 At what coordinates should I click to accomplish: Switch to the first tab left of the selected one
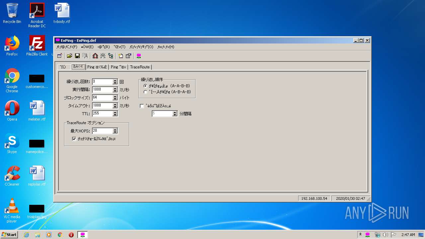coord(64,67)
